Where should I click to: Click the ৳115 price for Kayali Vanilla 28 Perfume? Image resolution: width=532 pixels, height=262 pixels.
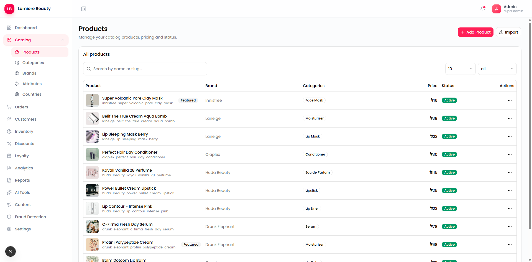[433, 172]
